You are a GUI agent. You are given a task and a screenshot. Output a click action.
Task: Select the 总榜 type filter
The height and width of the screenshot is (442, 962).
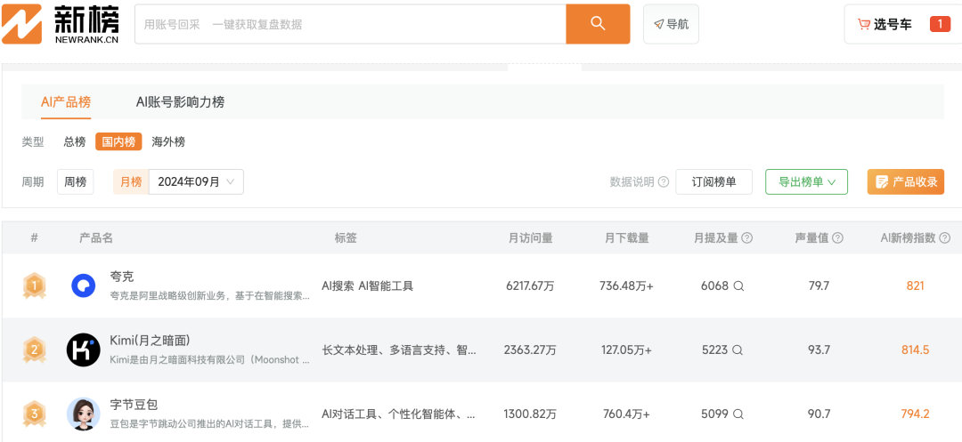(x=75, y=142)
